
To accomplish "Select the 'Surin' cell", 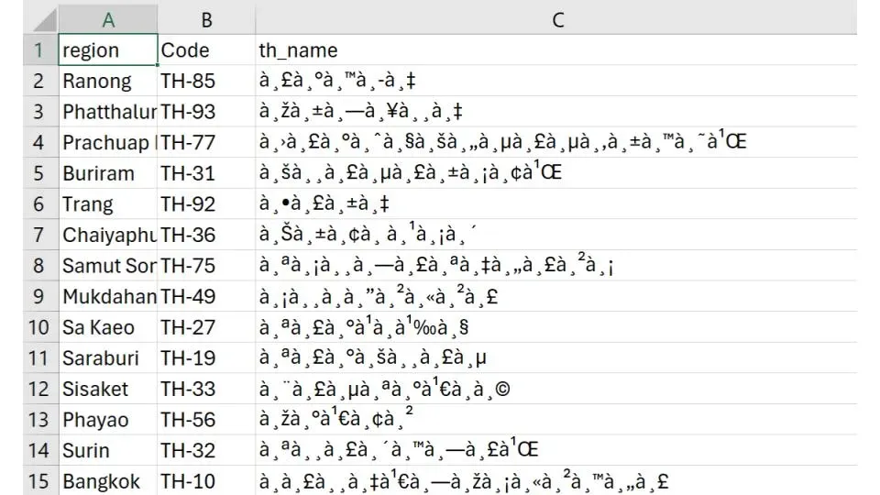I will (x=108, y=450).
